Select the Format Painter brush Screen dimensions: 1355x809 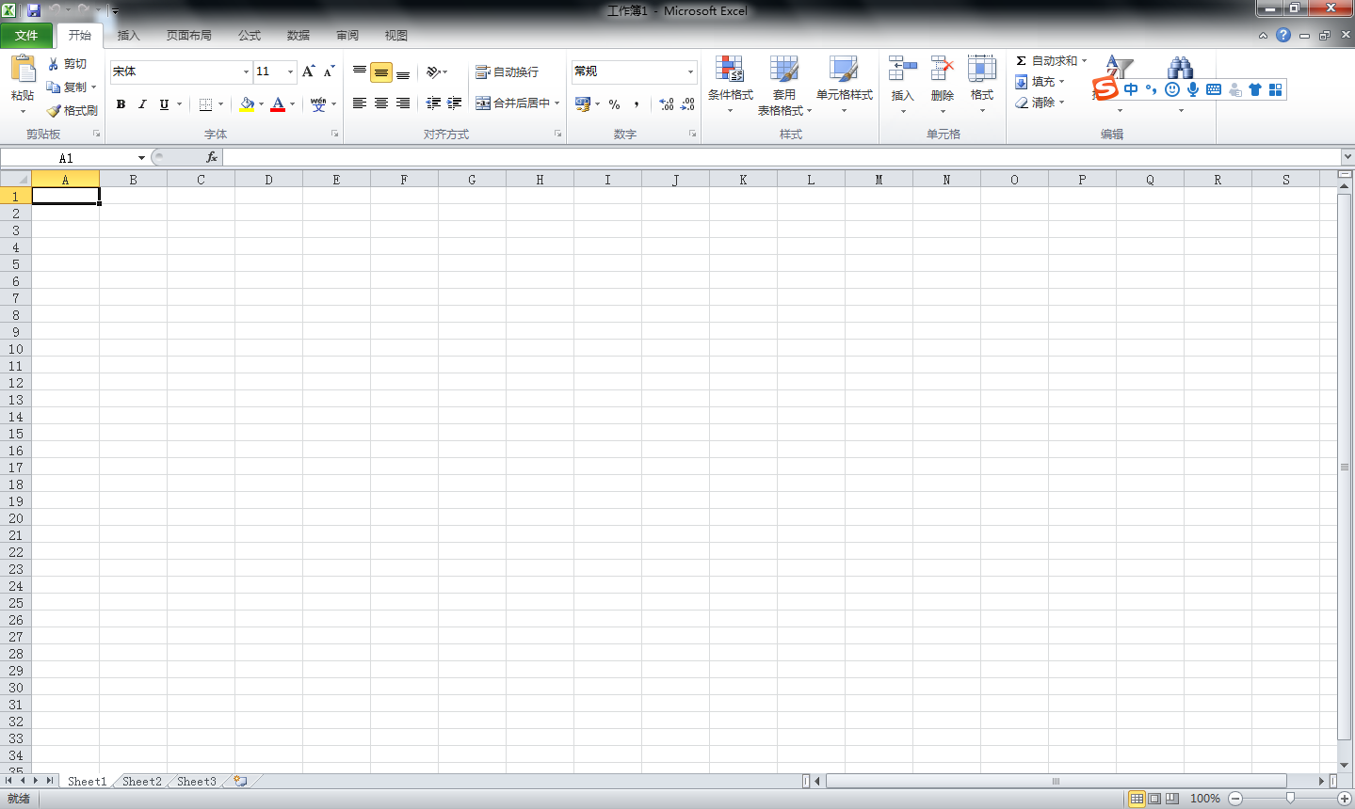[x=54, y=110]
